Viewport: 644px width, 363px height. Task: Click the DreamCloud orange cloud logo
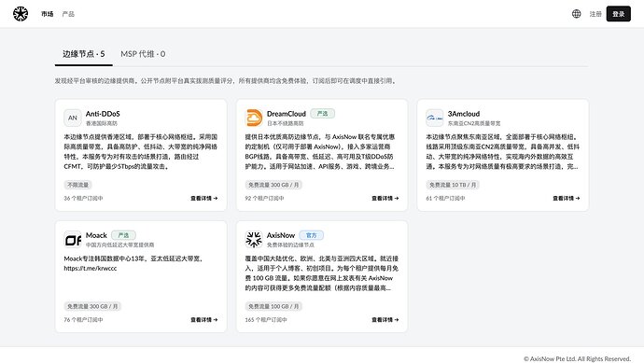tap(254, 118)
